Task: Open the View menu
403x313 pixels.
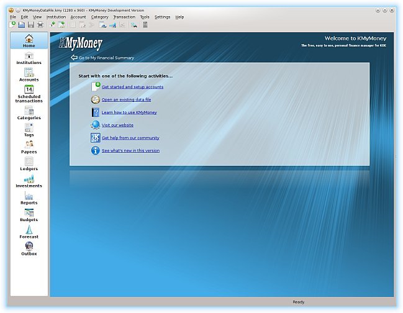Action: tap(37, 17)
